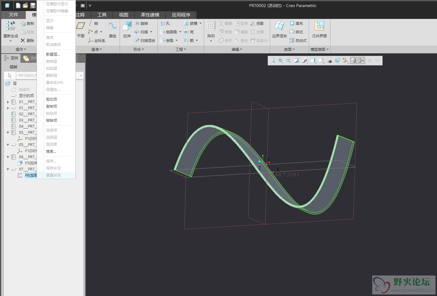Toggle the Perspective View button
This screenshot has width=437, height=296.
(x=337, y=61)
